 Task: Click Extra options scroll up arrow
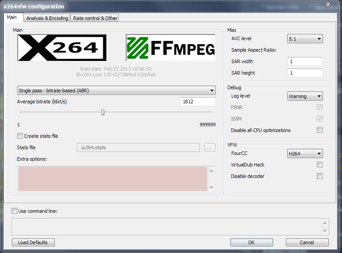click(211, 171)
